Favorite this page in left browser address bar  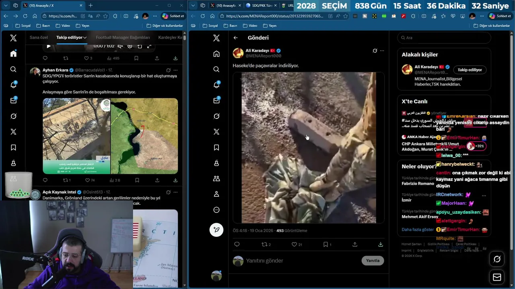pyautogui.click(x=105, y=16)
